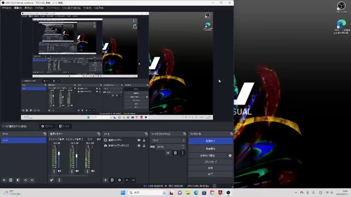Add a new source with plus icon
Viewport: 351px width, 197px height.
pyautogui.click(x=105, y=180)
